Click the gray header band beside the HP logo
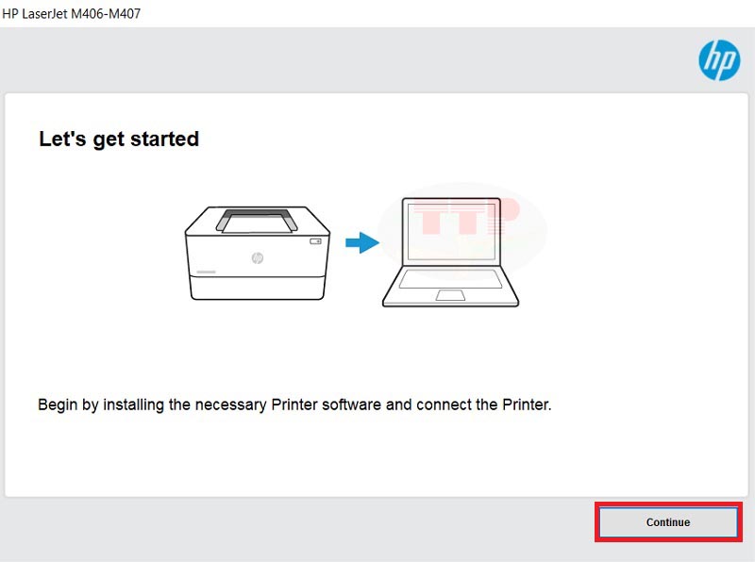The height and width of the screenshot is (562, 755). click(x=346, y=60)
